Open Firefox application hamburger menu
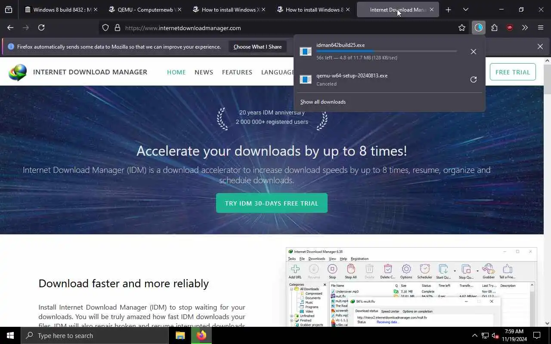The image size is (551, 344). [541, 28]
